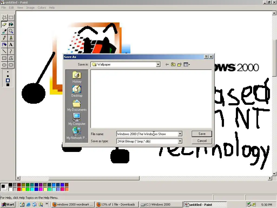Select the Line tool
Image resolution: width=277 pixels, height=208 pixels.
pyautogui.click(x=4, y=51)
